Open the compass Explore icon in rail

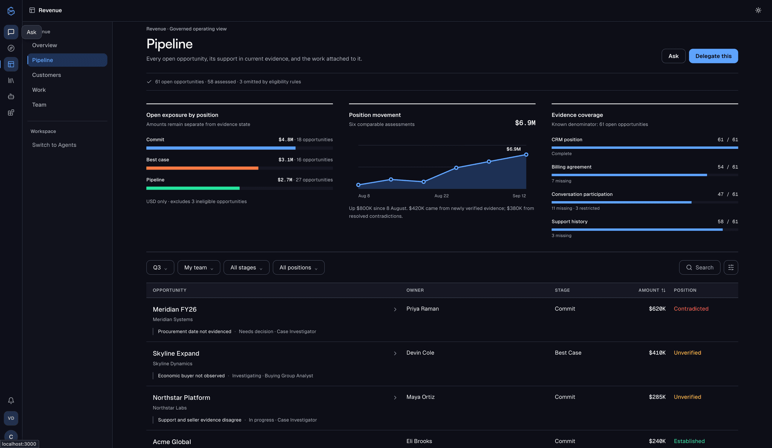pyautogui.click(x=11, y=48)
